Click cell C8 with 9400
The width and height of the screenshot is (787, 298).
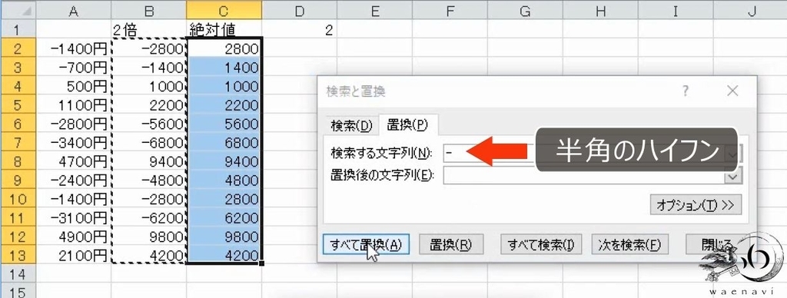coord(224,161)
